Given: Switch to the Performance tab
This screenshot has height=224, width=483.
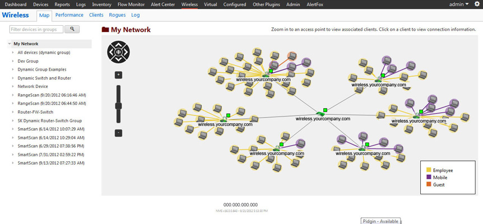Looking at the screenshot, I should [x=69, y=15].
